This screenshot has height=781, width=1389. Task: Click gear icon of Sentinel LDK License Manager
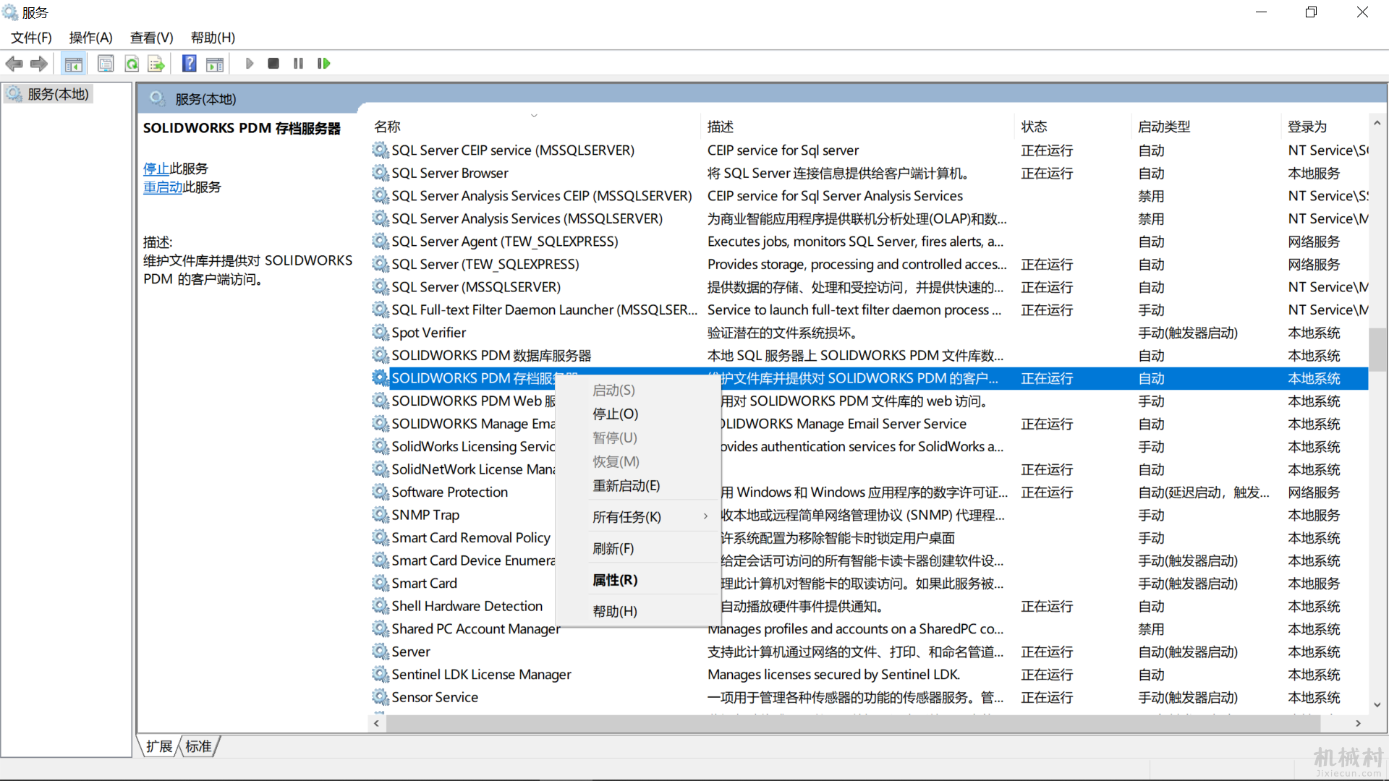coord(381,674)
